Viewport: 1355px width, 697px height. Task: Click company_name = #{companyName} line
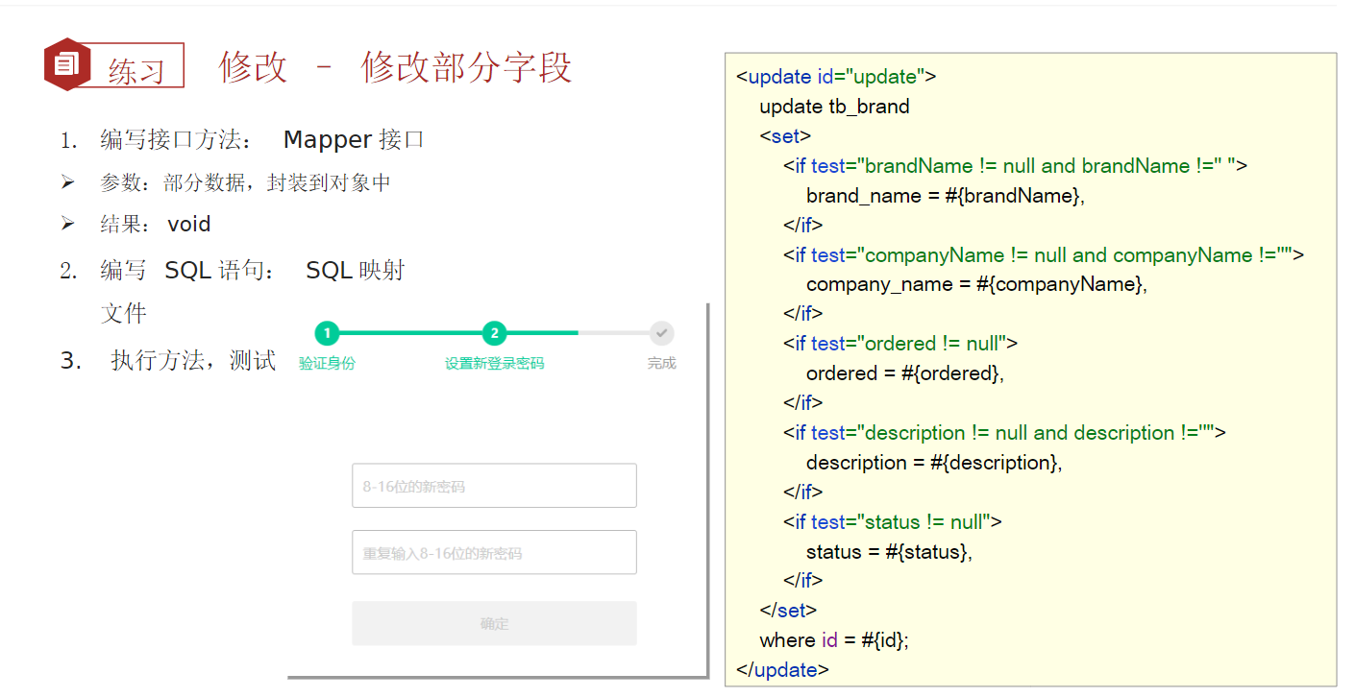(976, 284)
